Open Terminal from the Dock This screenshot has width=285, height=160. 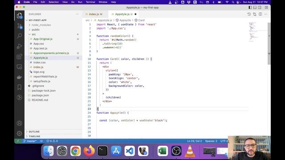102,151
